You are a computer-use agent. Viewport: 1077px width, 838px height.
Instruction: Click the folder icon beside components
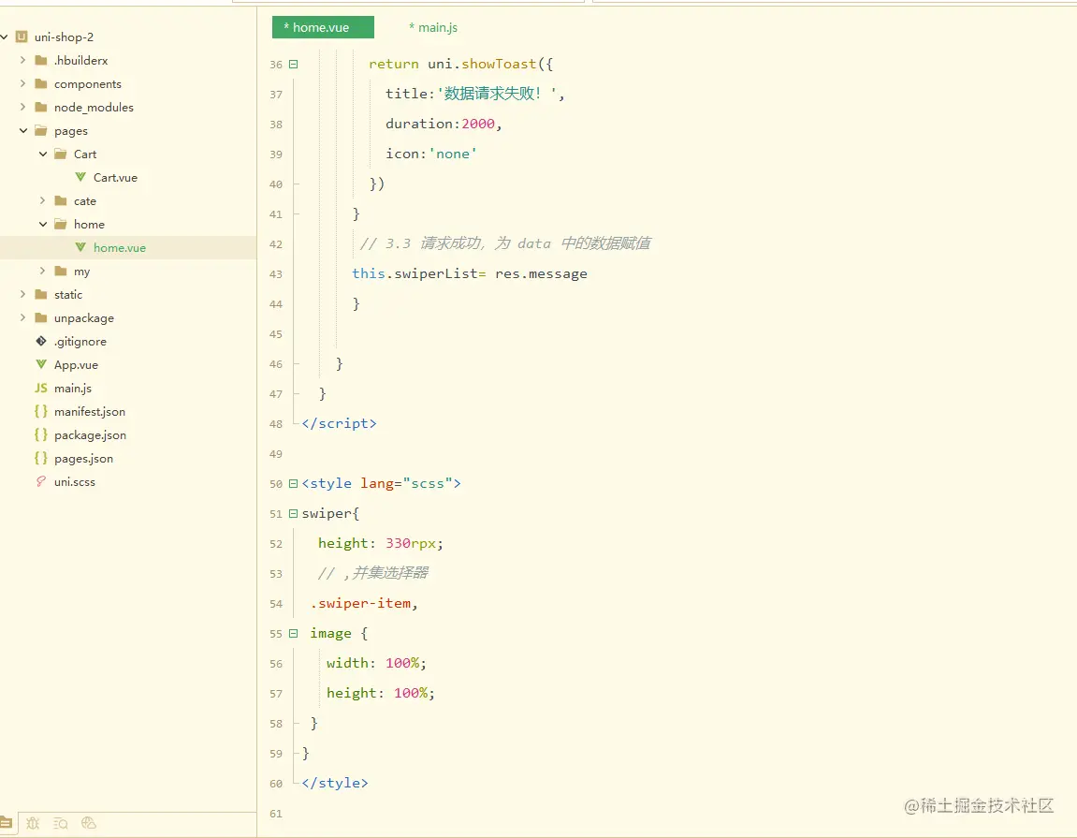[41, 84]
